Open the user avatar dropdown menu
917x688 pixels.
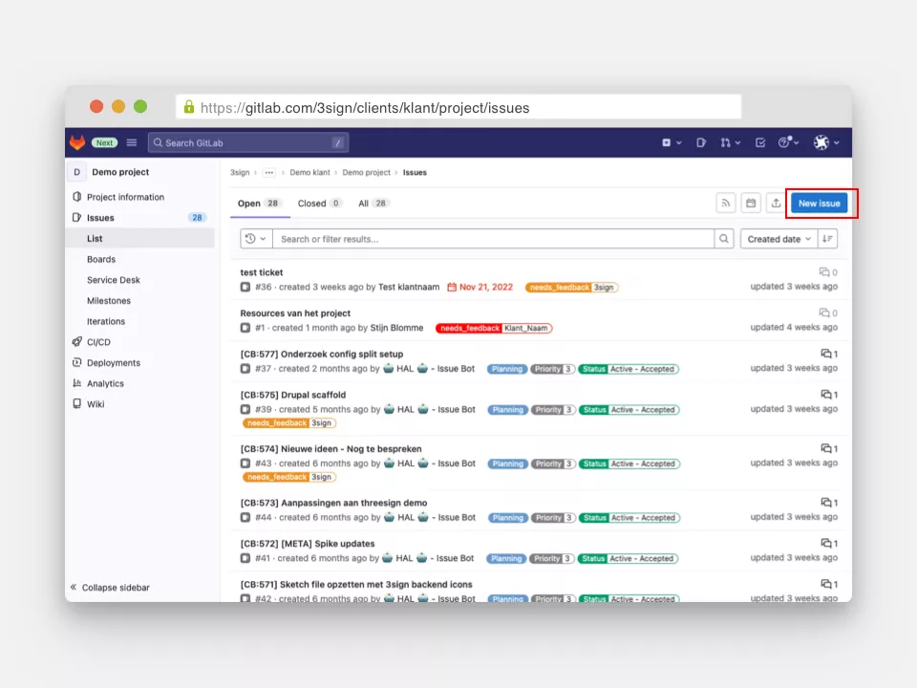point(825,142)
